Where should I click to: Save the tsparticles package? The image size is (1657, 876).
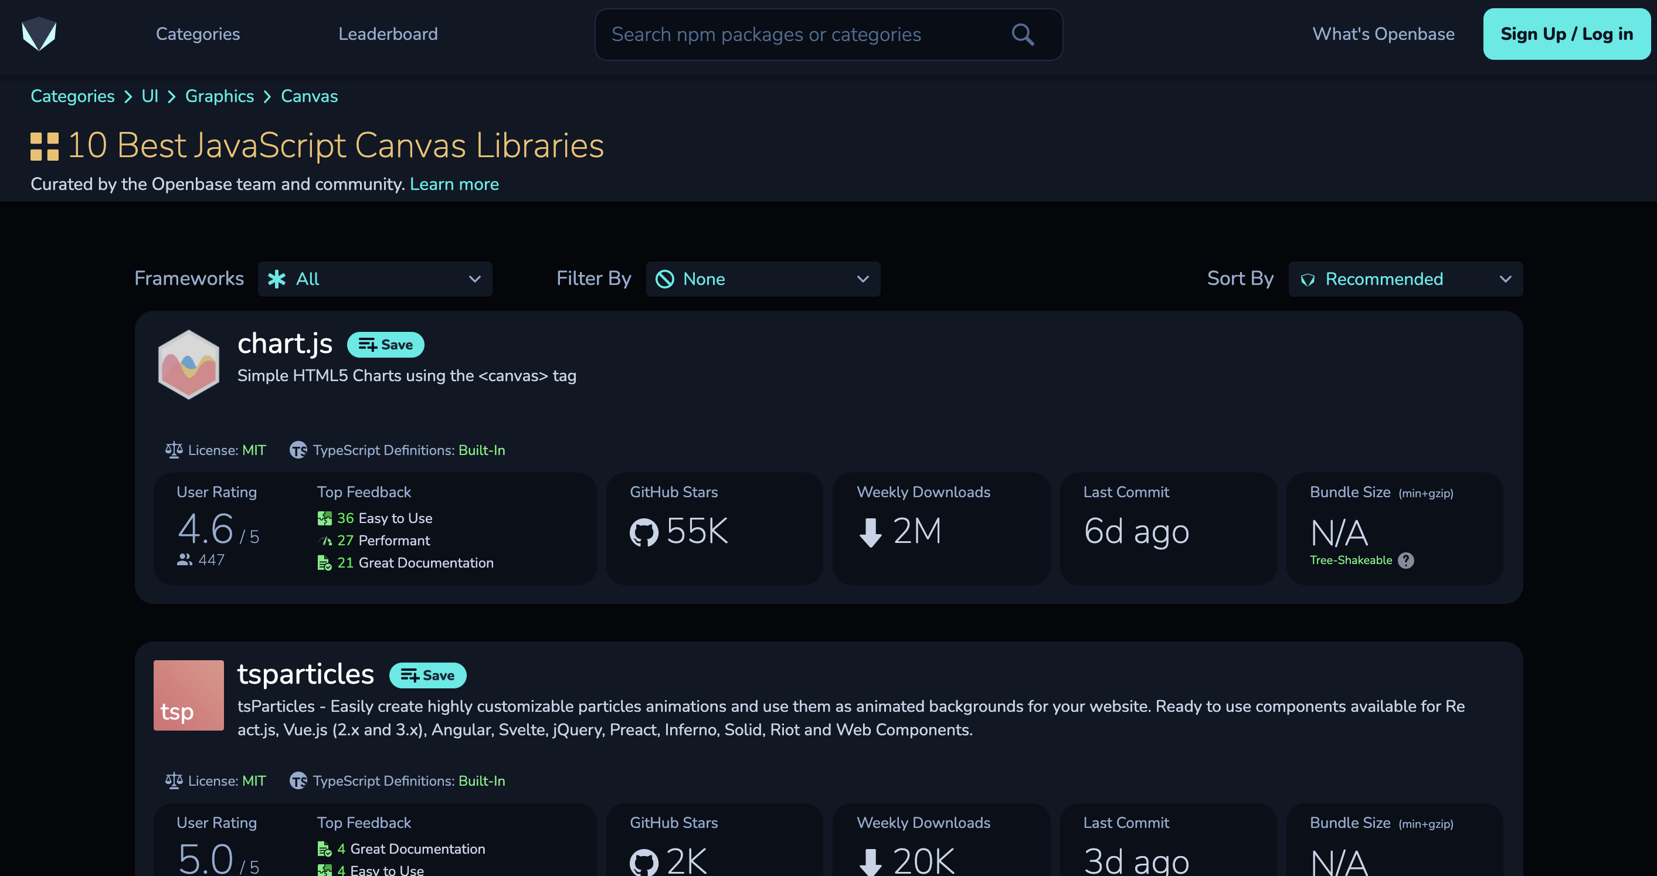pos(427,675)
